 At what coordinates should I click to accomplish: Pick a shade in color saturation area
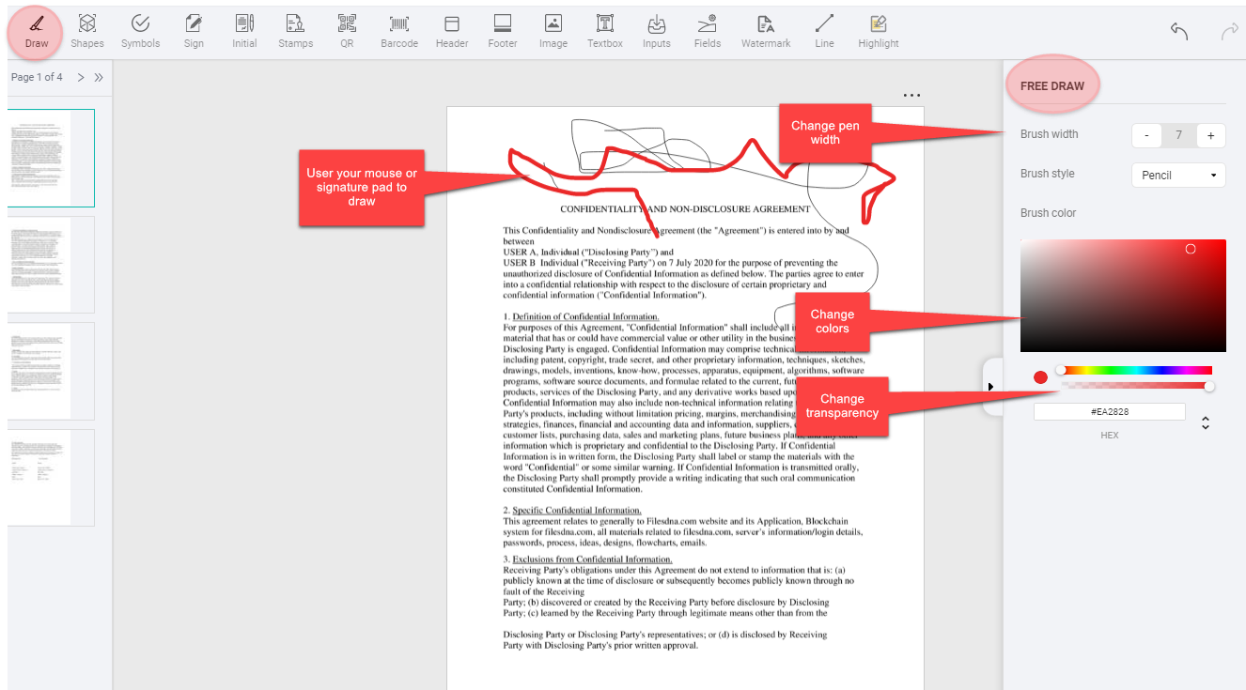pyautogui.click(x=1123, y=296)
